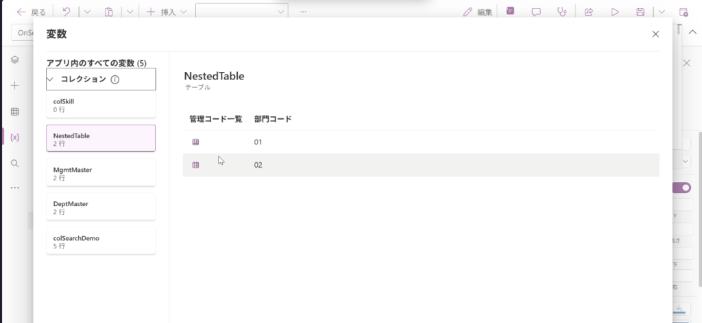Click the 戻る back button
702x323 pixels.
pos(32,12)
